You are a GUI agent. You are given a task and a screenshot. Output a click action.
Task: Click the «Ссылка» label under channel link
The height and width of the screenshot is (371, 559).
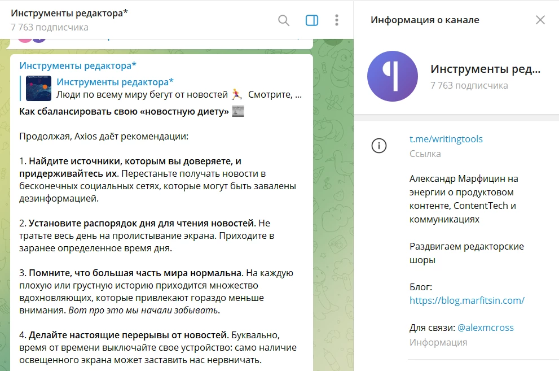(x=425, y=154)
